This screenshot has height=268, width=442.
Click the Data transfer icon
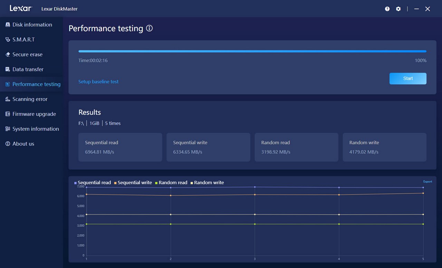(x=8, y=69)
